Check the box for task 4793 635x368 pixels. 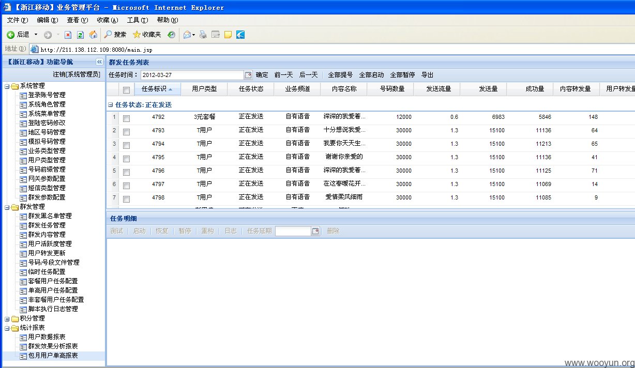pyautogui.click(x=126, y=132)
